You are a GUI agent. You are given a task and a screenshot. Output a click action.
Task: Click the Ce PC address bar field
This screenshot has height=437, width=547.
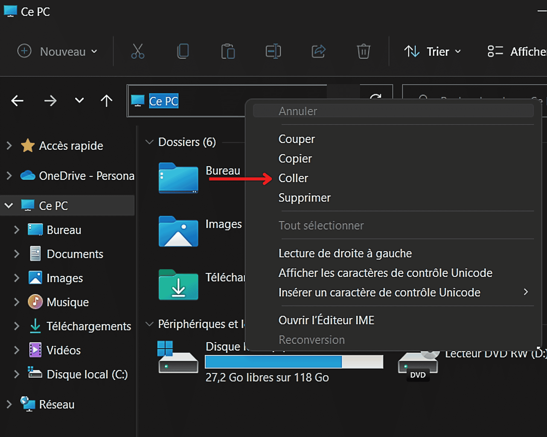click(186, 101)
